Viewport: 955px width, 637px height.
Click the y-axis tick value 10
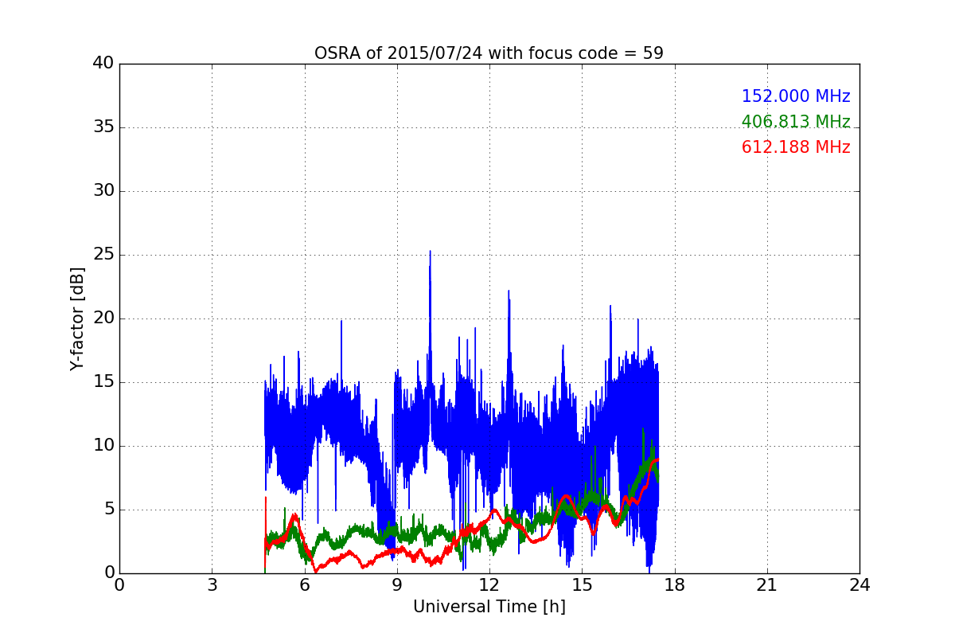click(x=103, y=445)
